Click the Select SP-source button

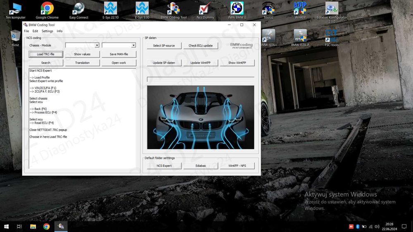coord(164,45)
